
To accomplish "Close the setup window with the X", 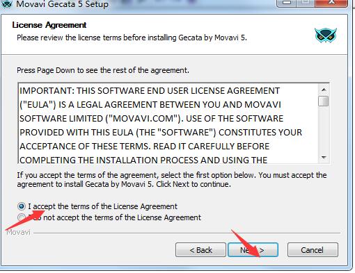I will click(332, 3).
